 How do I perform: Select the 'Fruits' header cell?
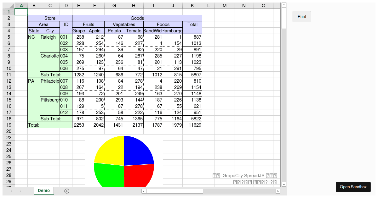pyautogui.click(x=88, y=25)
